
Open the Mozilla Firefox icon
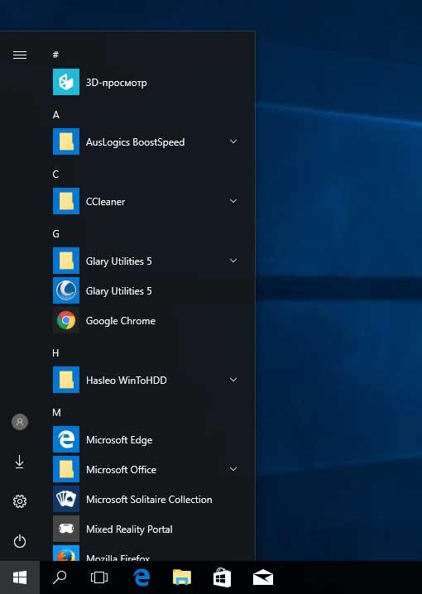pyautogui.click(x=66, y=553)
